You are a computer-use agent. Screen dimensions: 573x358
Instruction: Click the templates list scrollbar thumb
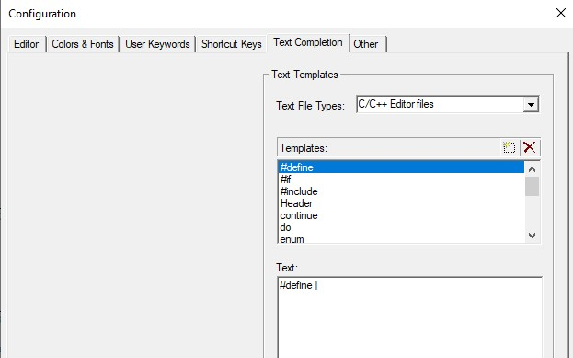532,187
